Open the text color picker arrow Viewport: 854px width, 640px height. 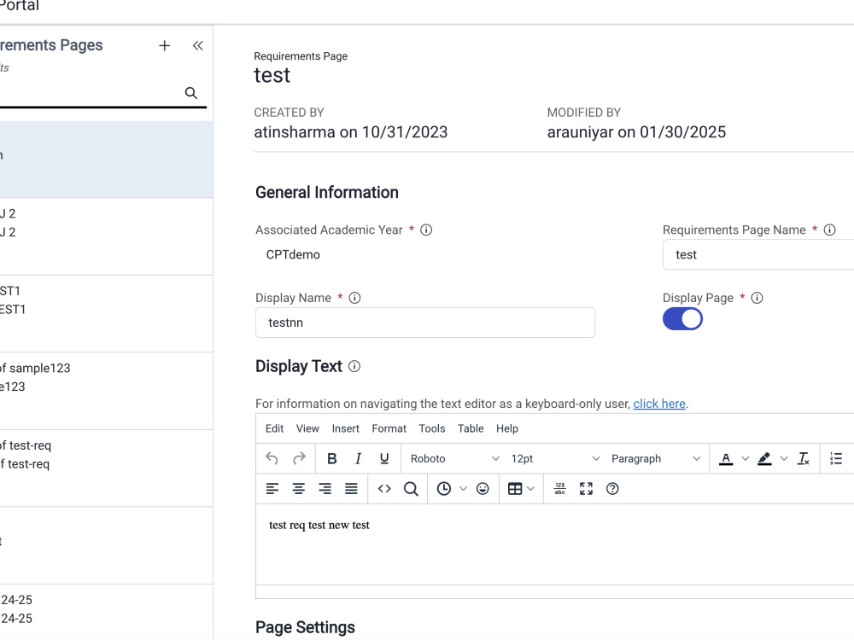pos(745,459)
